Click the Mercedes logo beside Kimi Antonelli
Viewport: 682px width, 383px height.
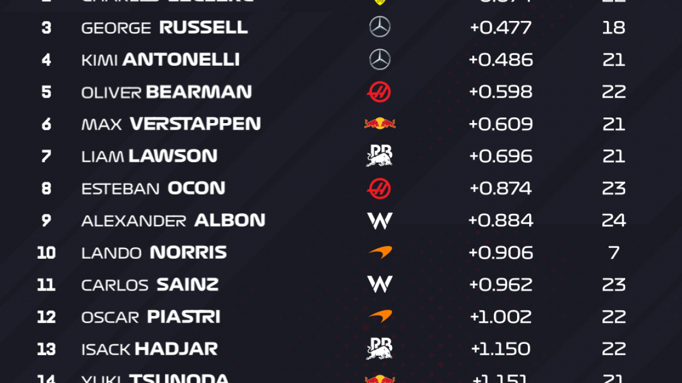[380, 60]
